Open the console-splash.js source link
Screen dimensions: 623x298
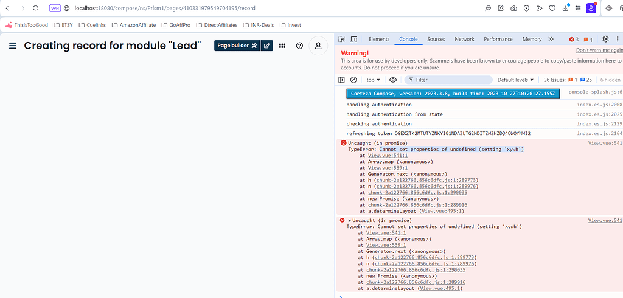click(595, 92)
